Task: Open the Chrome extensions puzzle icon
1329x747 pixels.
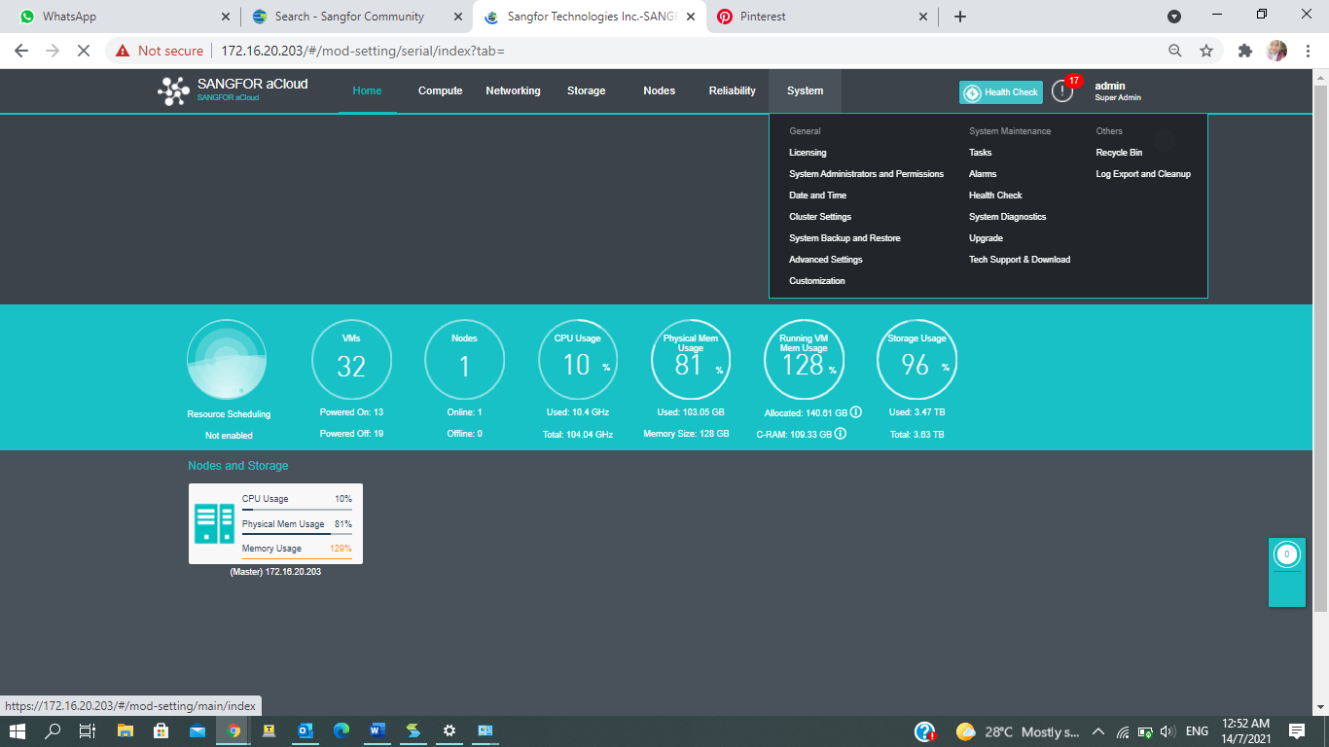Action: click(x=1244, y=51)
